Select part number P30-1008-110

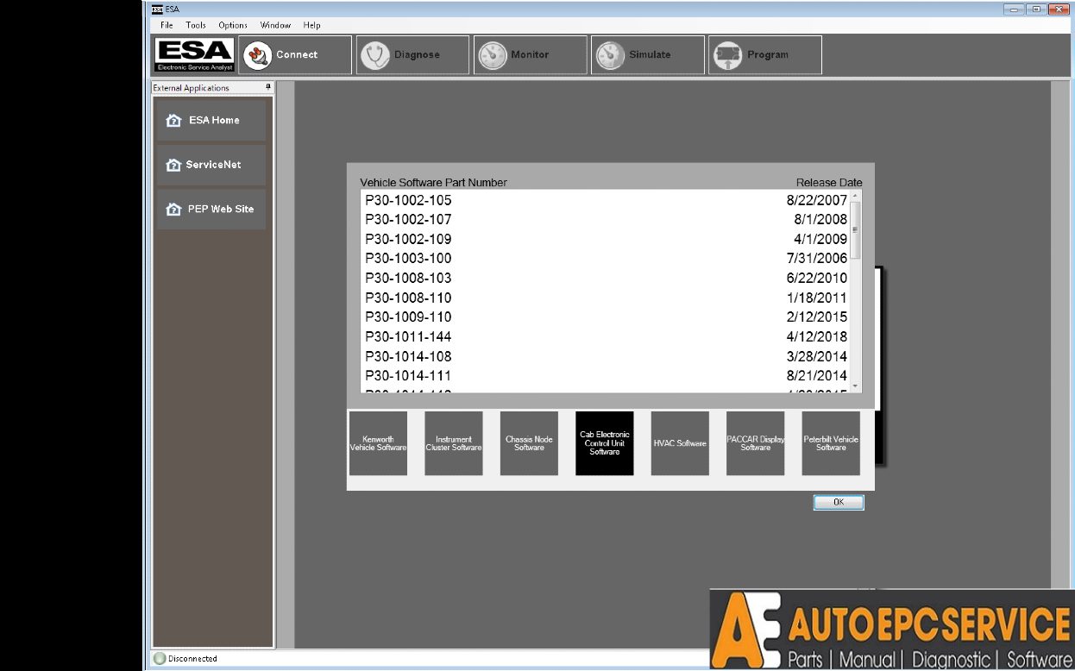pyautogui.click(x=408, y=298)
